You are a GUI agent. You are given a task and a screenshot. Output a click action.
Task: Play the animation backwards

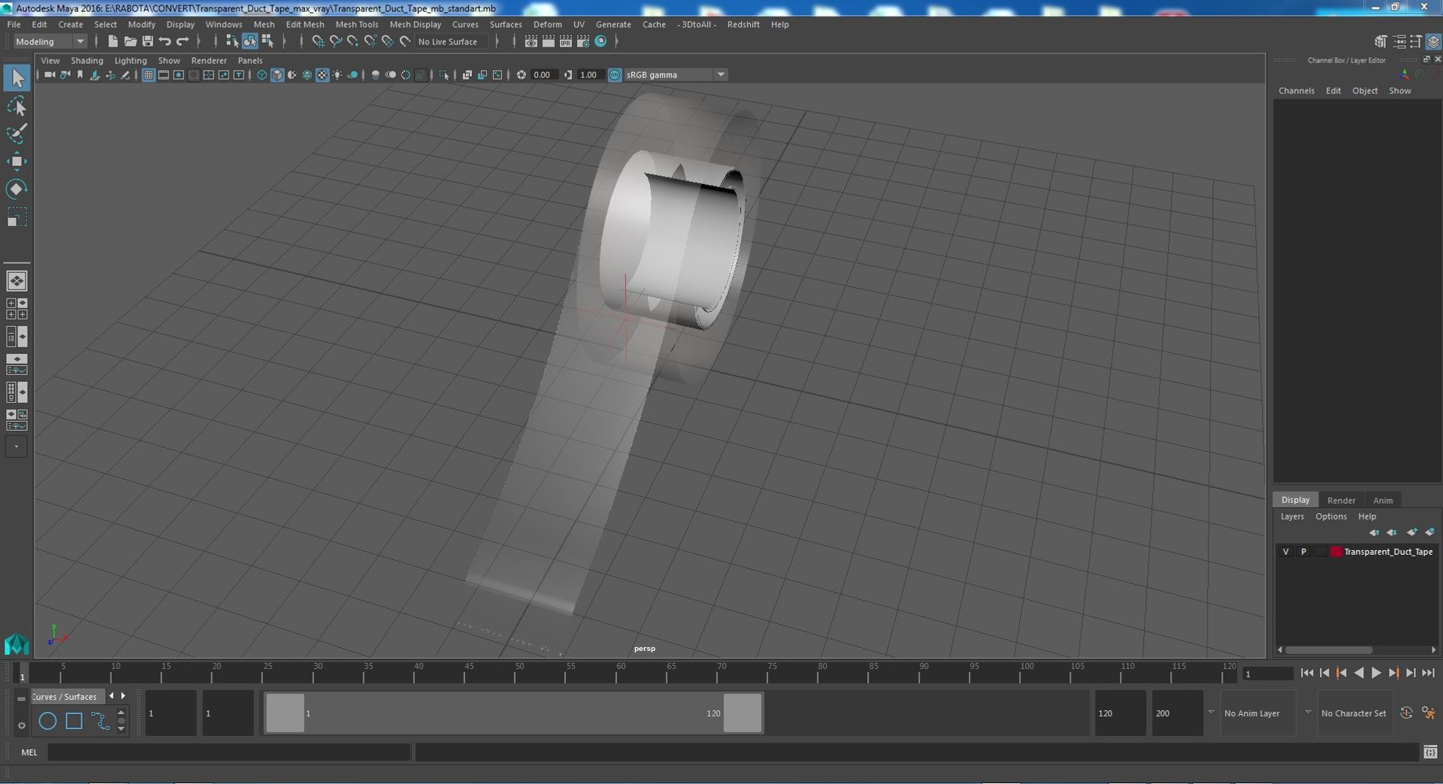(1359, 673)
